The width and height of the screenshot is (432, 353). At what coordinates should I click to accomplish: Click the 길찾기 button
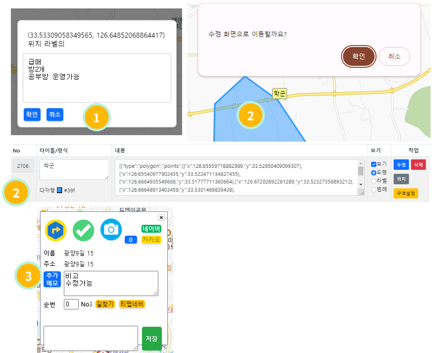[105, 304]
